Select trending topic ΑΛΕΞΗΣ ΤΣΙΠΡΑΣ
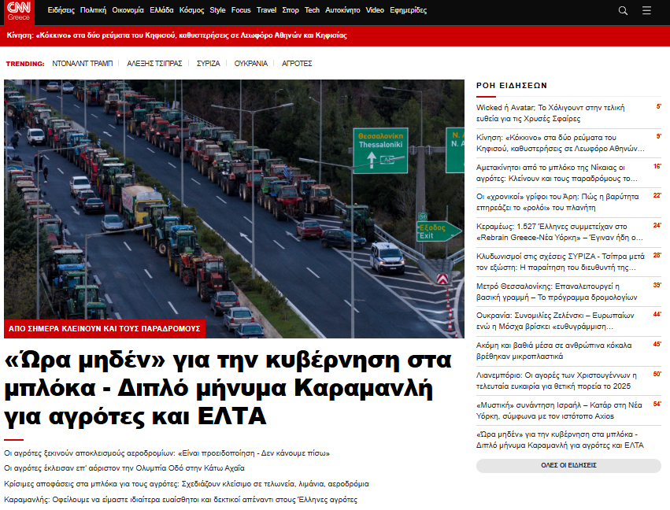The width and height of the screenshot is (670, 510). point(154,63)
